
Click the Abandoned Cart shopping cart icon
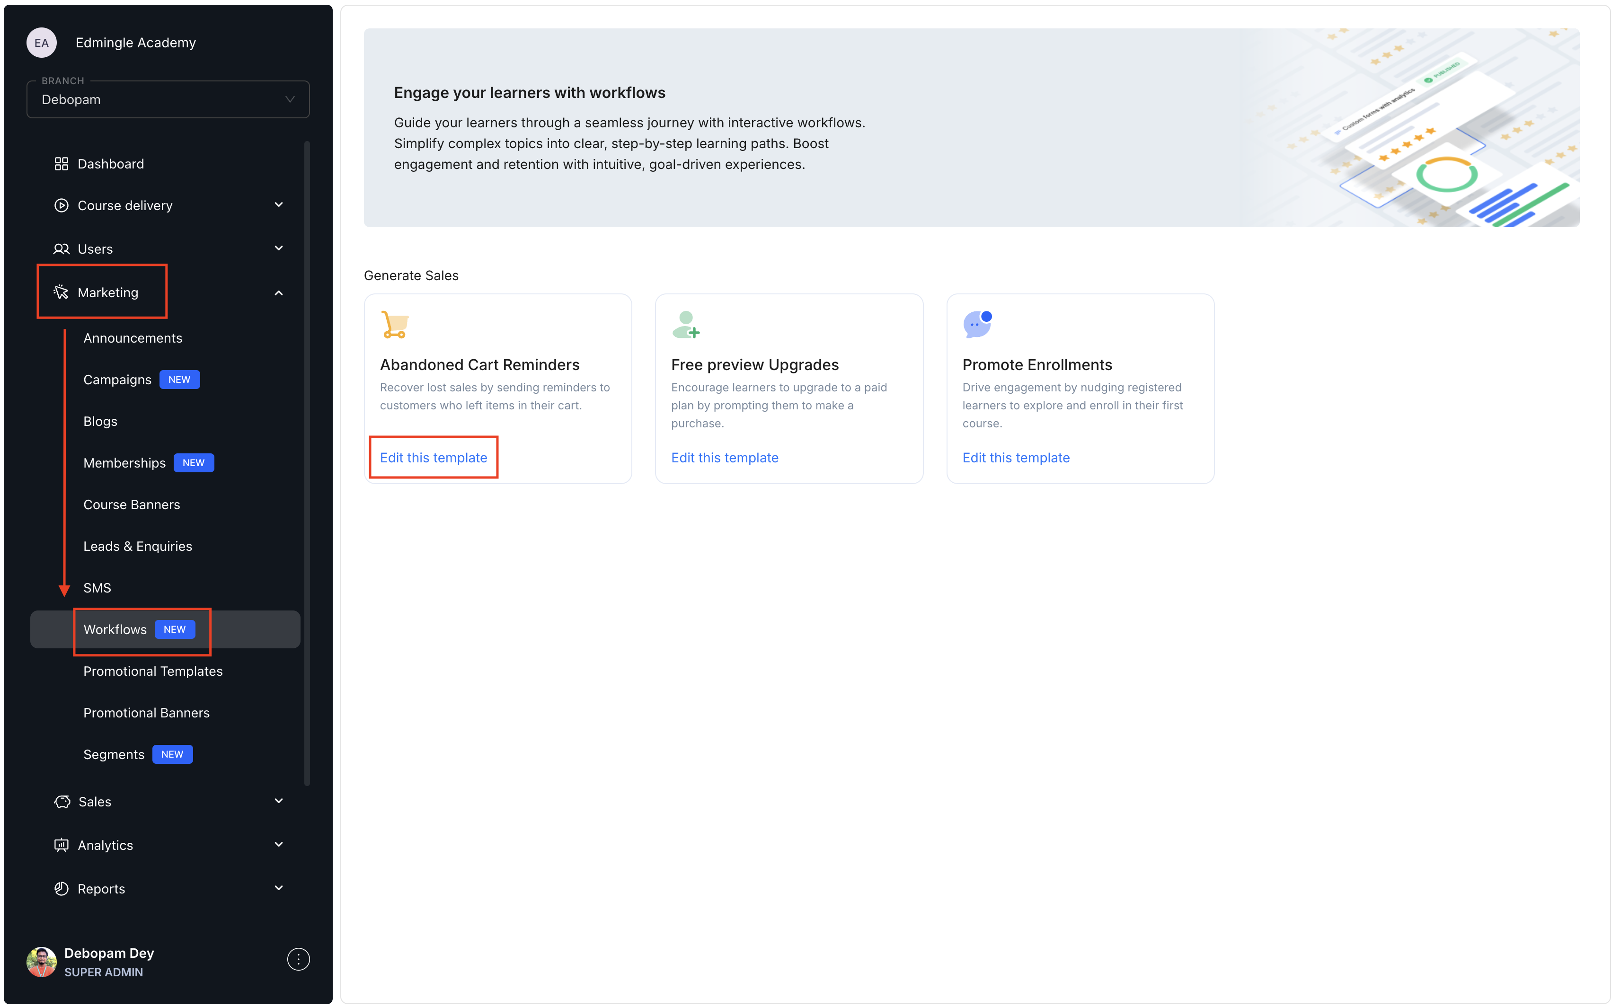395,325
